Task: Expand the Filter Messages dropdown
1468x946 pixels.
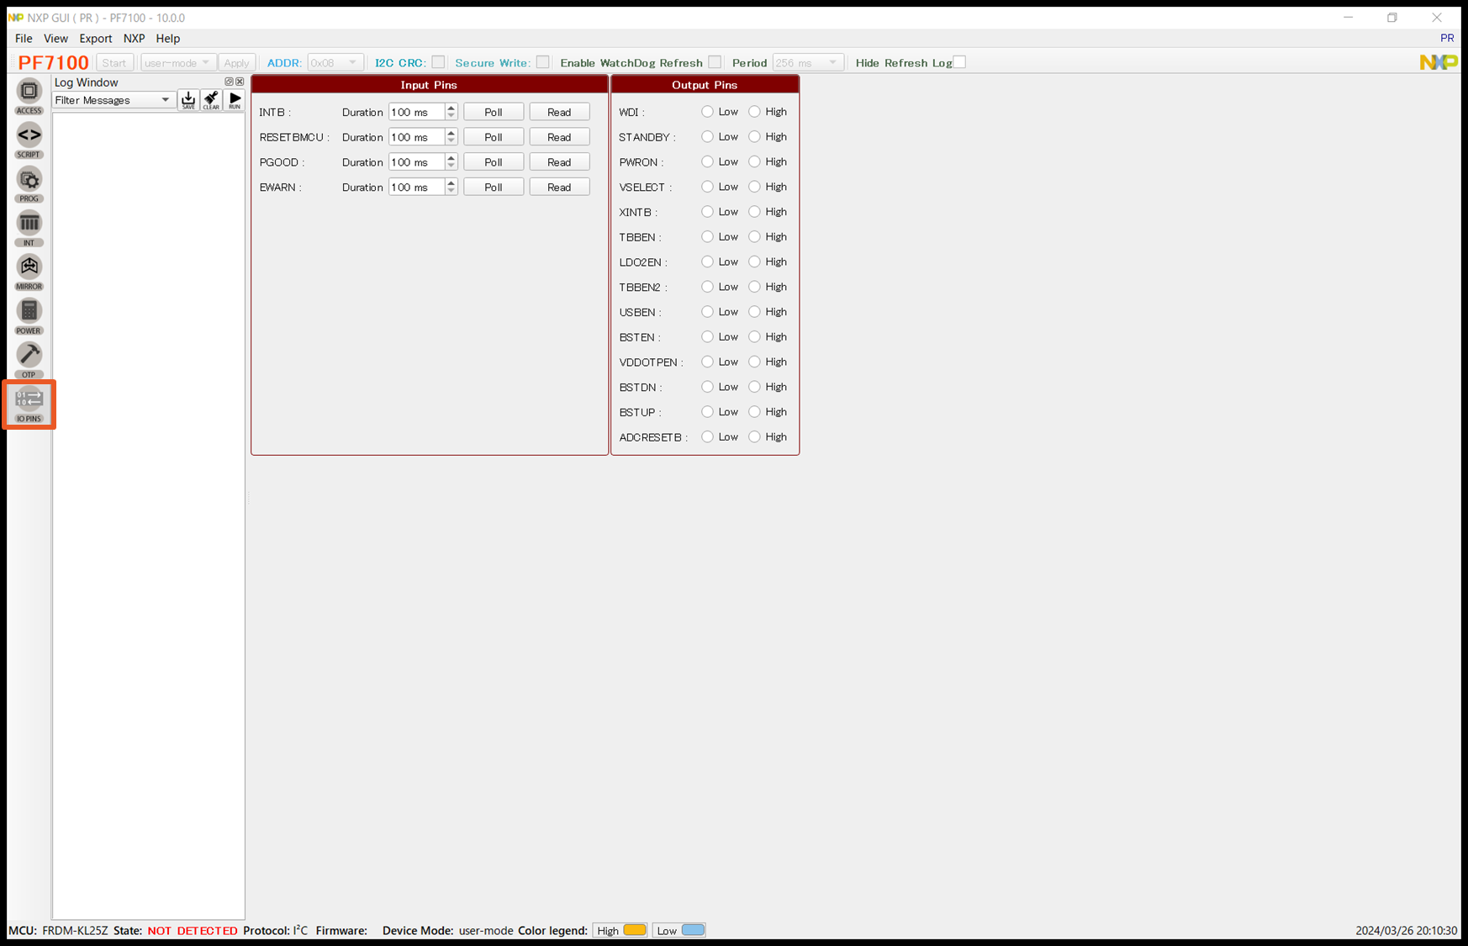Action: (x=113, y=100)
